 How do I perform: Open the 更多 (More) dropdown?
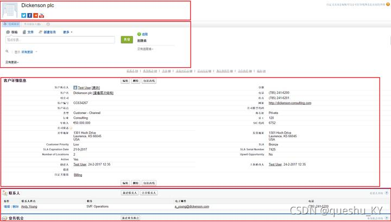(67, 32)
